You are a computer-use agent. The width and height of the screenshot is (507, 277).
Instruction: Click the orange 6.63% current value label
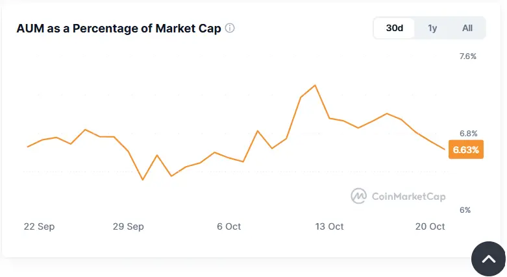pos(465,150)
